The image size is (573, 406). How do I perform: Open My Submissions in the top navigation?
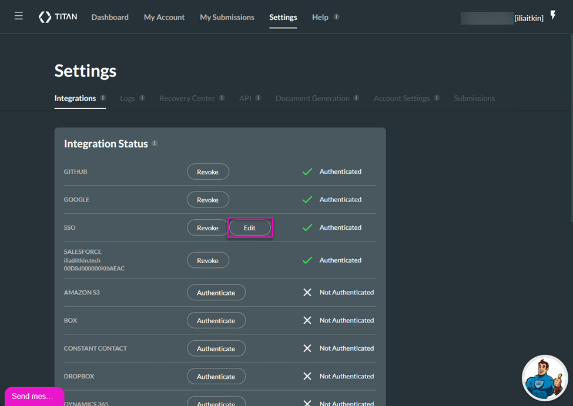pyautogui.click(x=227, y=17)
